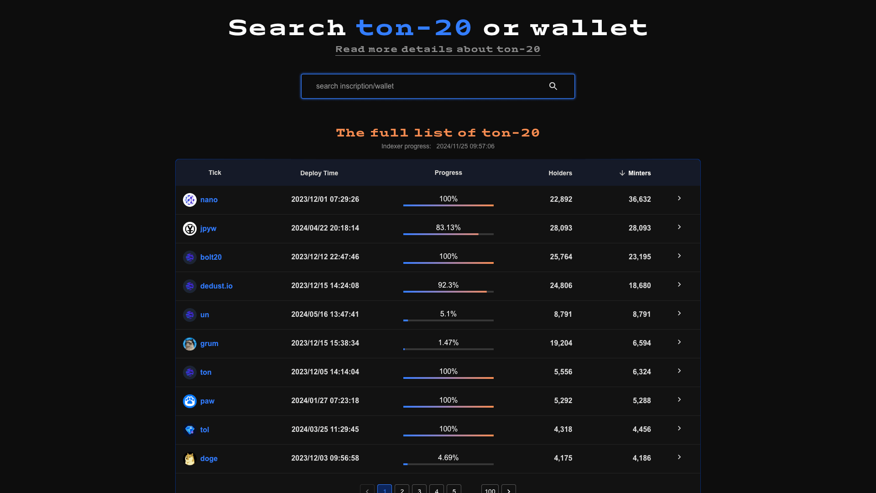Open the ton token link
The width and height of the screenshot is (876, 493).
pyautogui.click(x=206, y=372)
